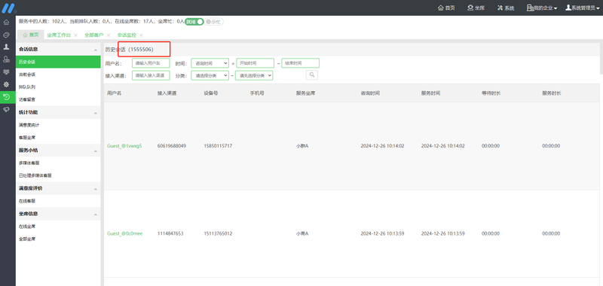Toggle the green 就绪 ready switch
The height and width of the screenshot is (286, 603).
click(194, 22)
